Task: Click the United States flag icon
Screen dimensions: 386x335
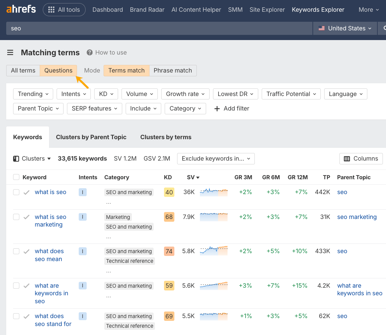Action: click(321, 28)
